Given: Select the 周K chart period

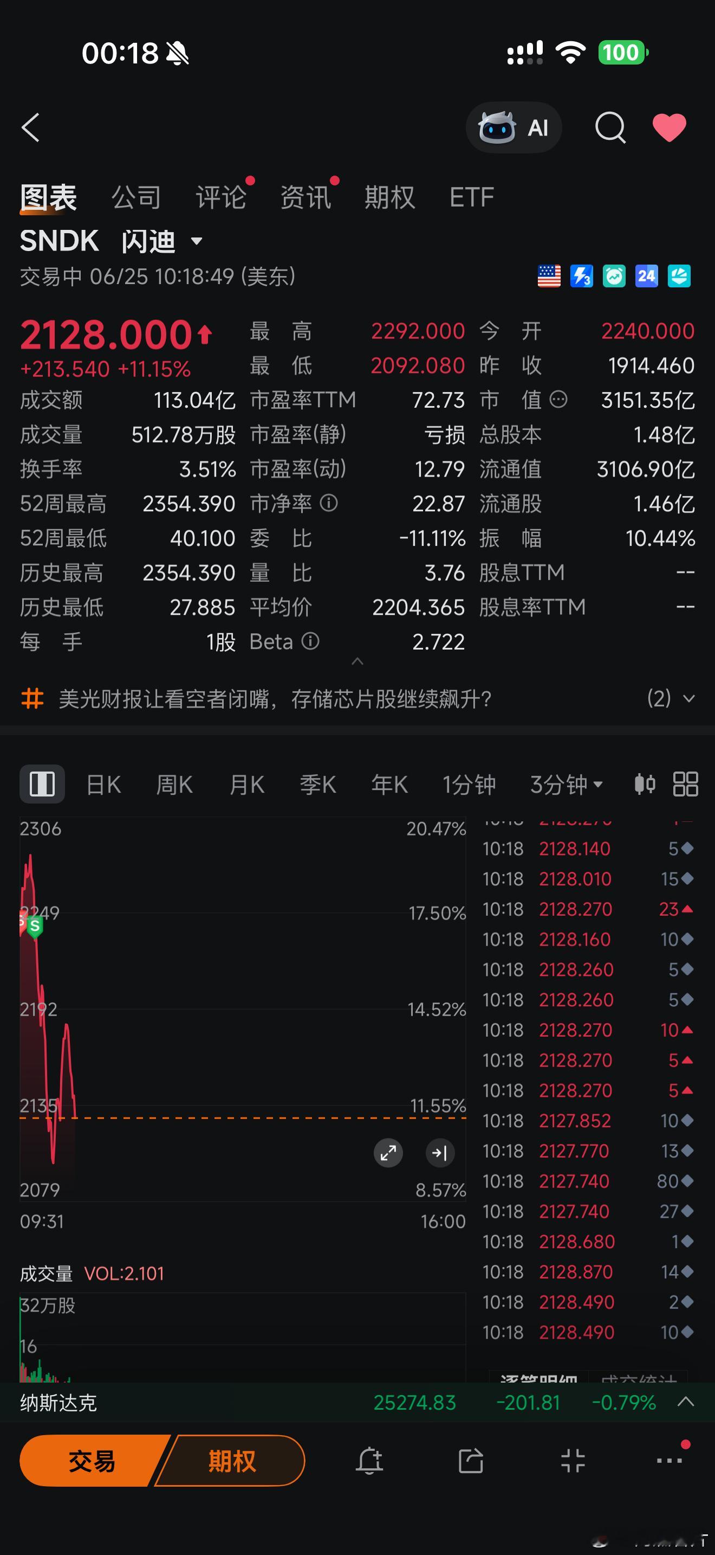Looking at the screenshot, I should pos(174,785).
